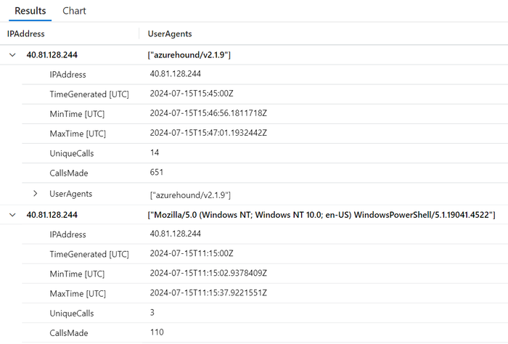Select MaxTime value 2024-07-15T11:15:37.9221551Z

click(x=208, y=293)
